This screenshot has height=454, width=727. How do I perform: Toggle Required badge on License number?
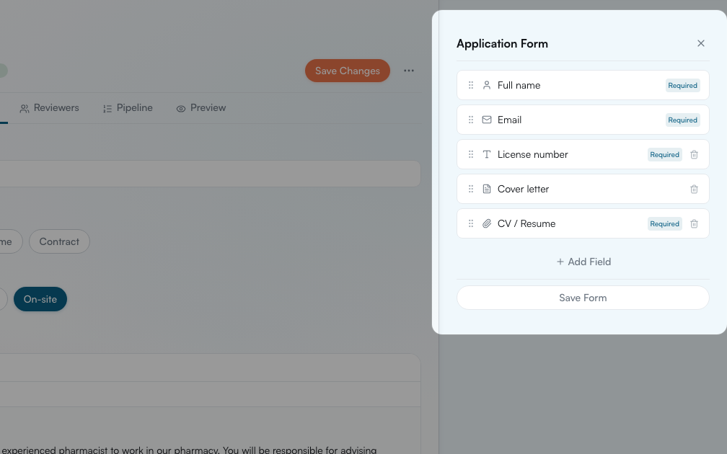click(x=664, y=154)
